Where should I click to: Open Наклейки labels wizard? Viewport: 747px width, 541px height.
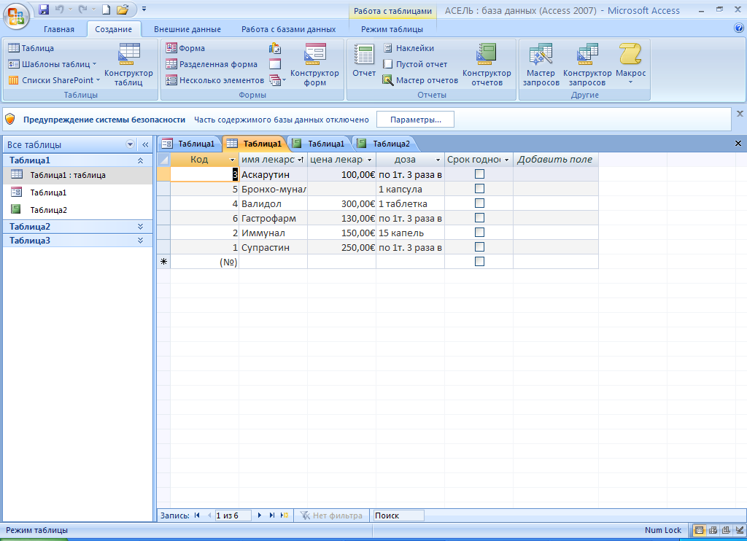(409, 48)
